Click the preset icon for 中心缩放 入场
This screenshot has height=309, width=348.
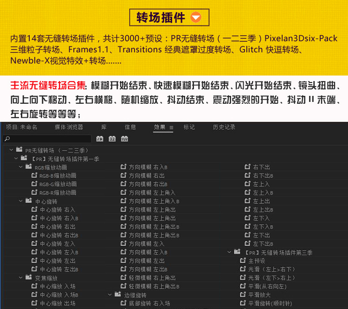pos(34,286)
